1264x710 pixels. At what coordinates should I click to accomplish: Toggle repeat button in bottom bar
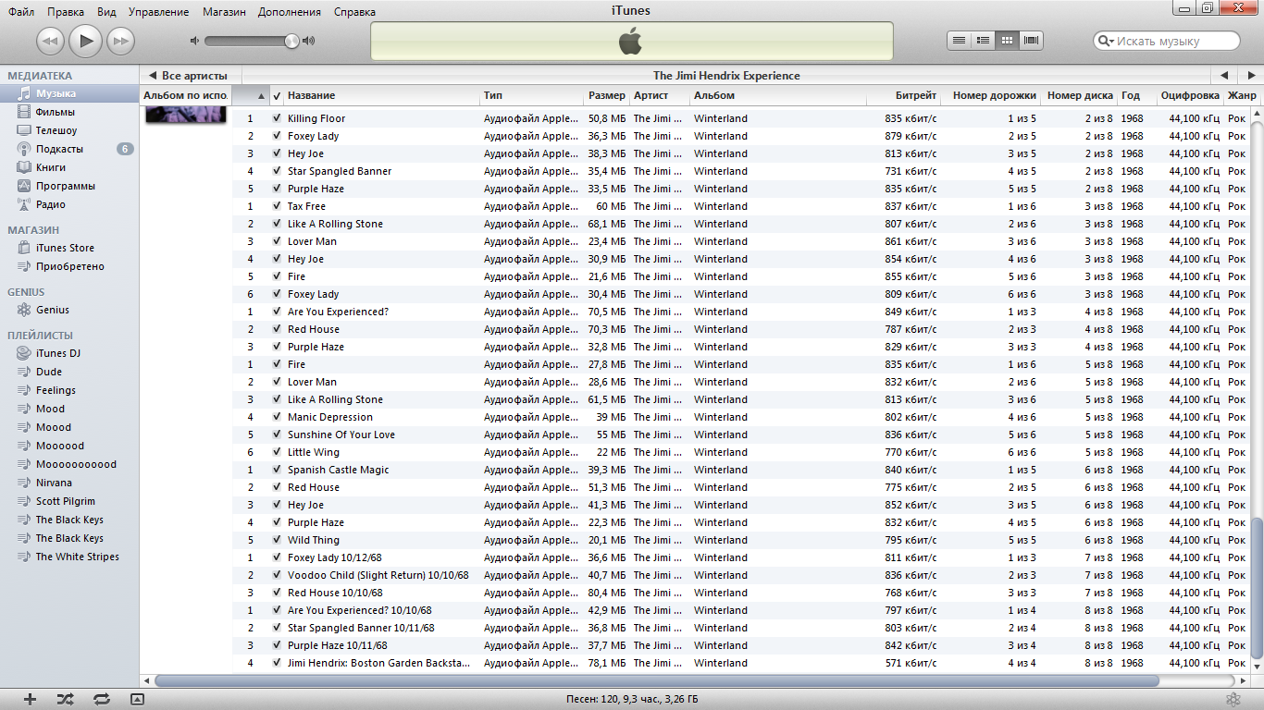[x=102, y=700]
